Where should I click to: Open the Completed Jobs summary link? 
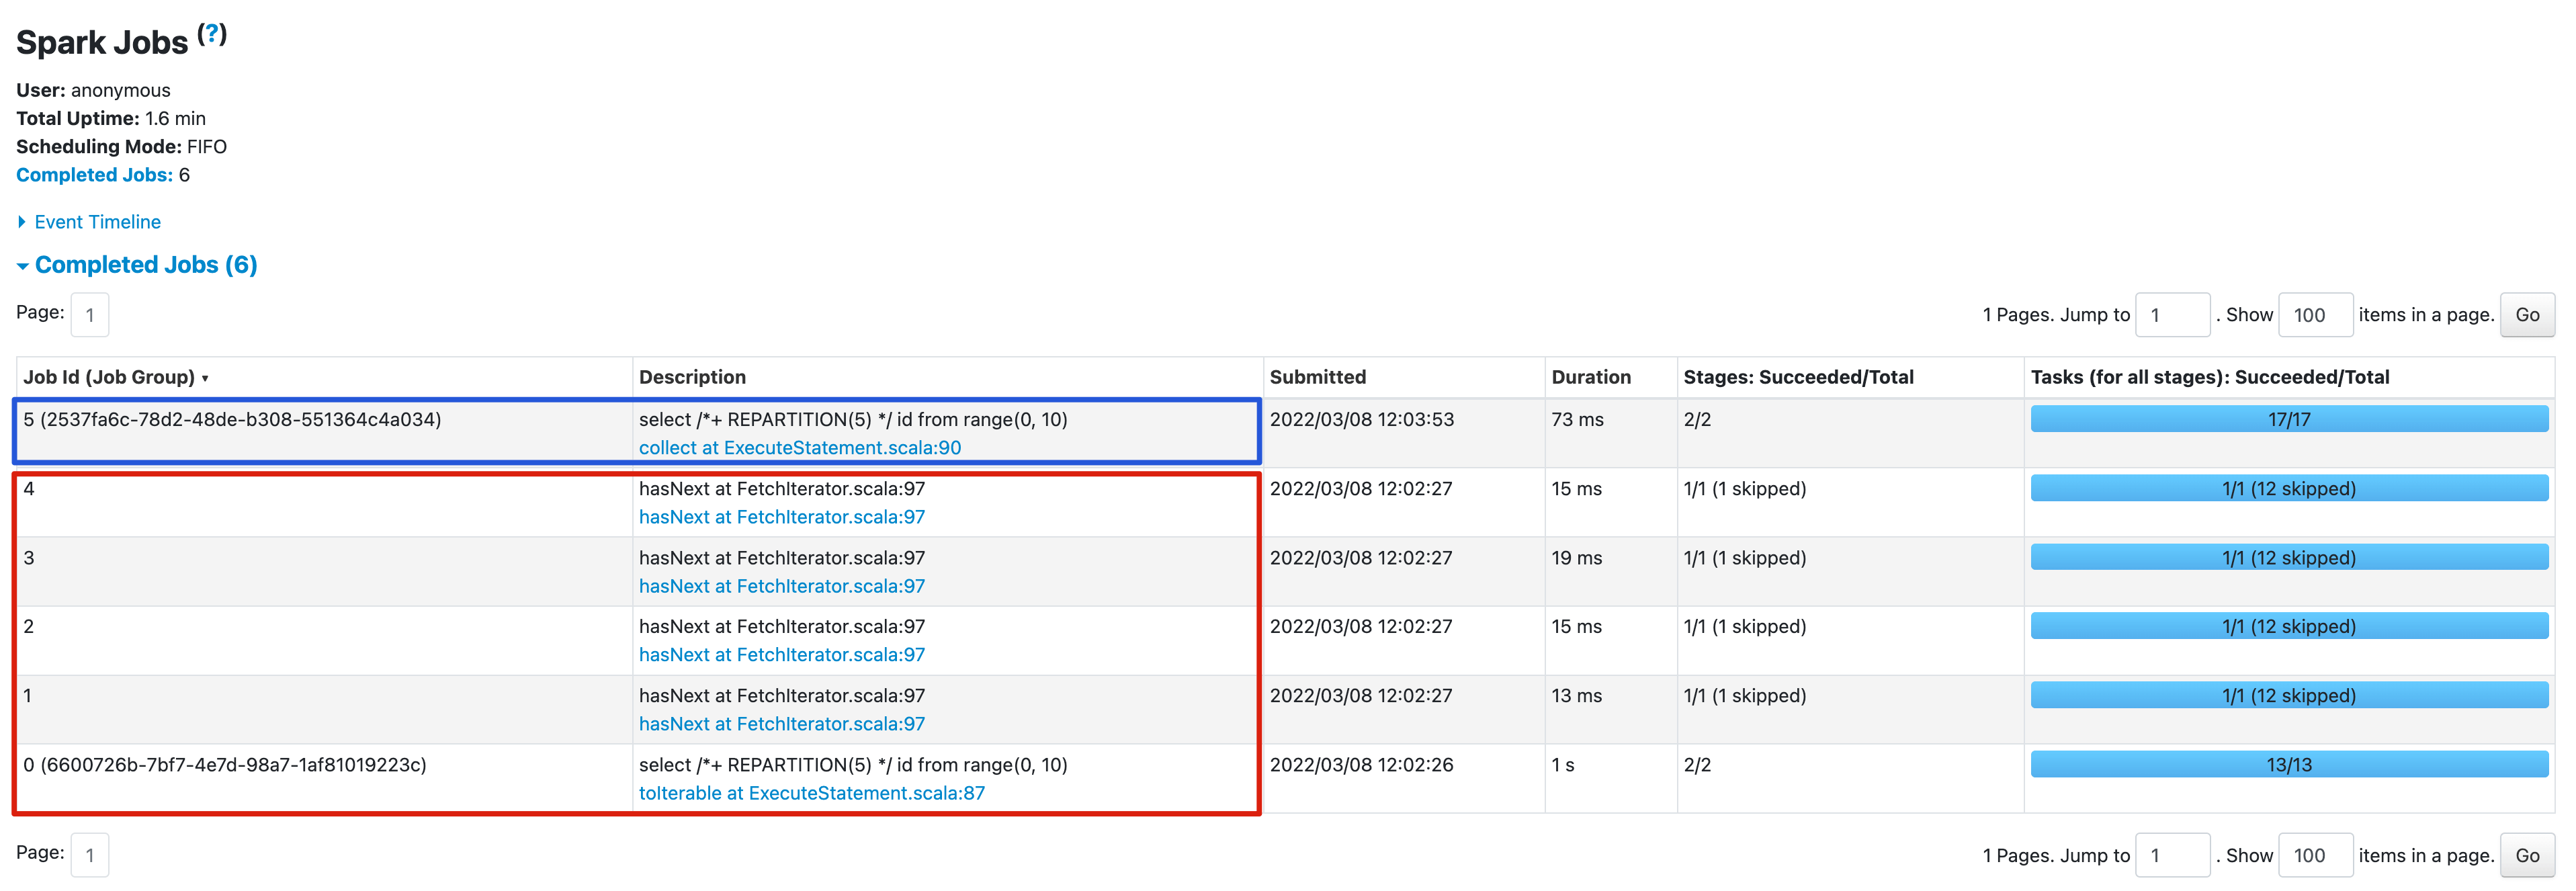pyautogui.click(x=94, y=175)
